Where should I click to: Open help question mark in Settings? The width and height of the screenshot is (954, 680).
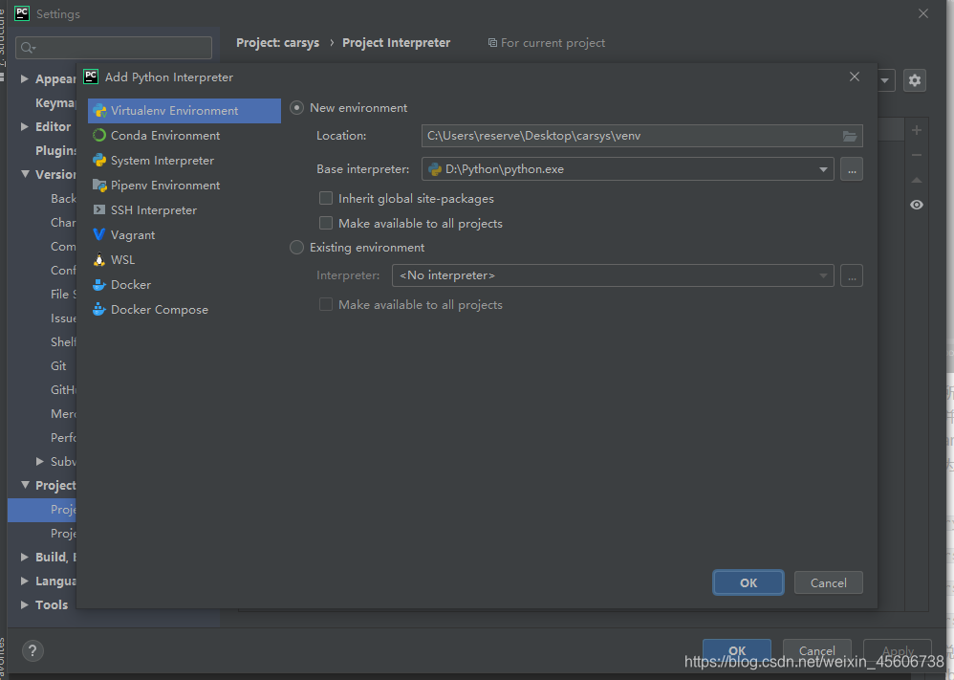33,650
